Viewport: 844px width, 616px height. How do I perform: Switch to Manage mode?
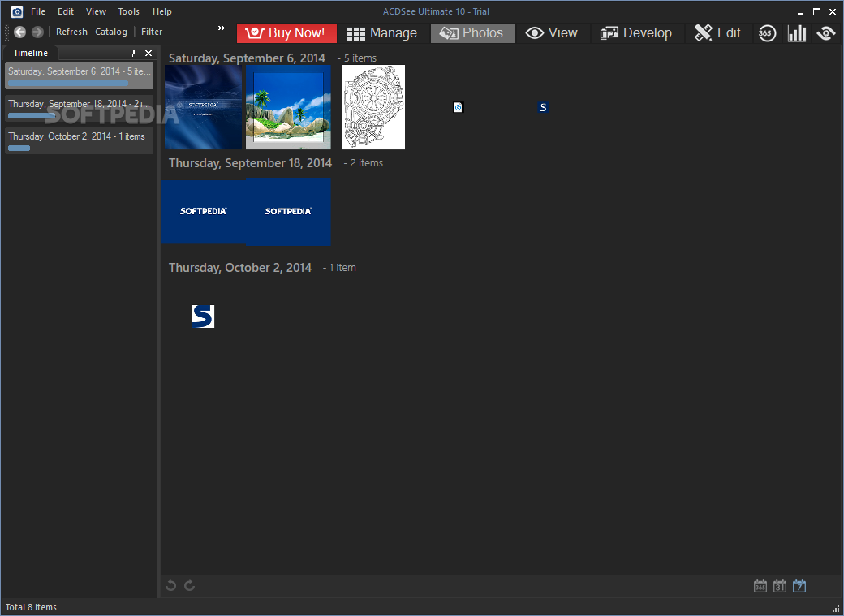point(382,32)
